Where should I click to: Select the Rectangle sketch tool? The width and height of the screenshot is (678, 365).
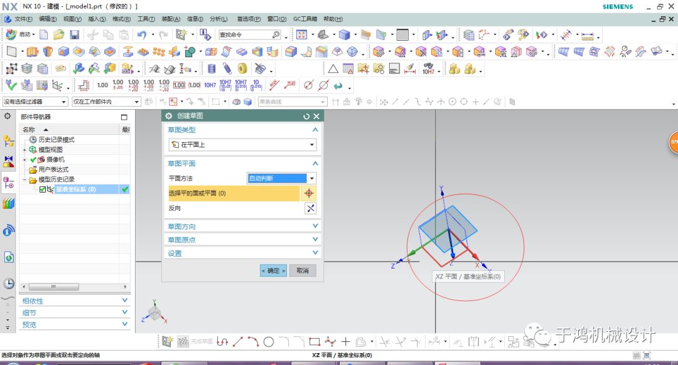point(314,342)
